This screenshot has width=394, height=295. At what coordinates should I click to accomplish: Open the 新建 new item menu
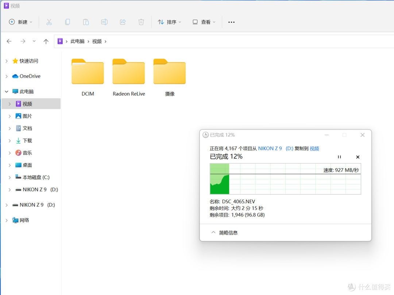20,22
